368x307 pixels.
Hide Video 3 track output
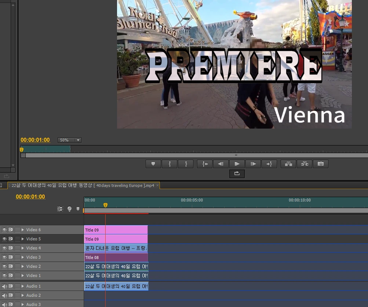tap(4, 257)
